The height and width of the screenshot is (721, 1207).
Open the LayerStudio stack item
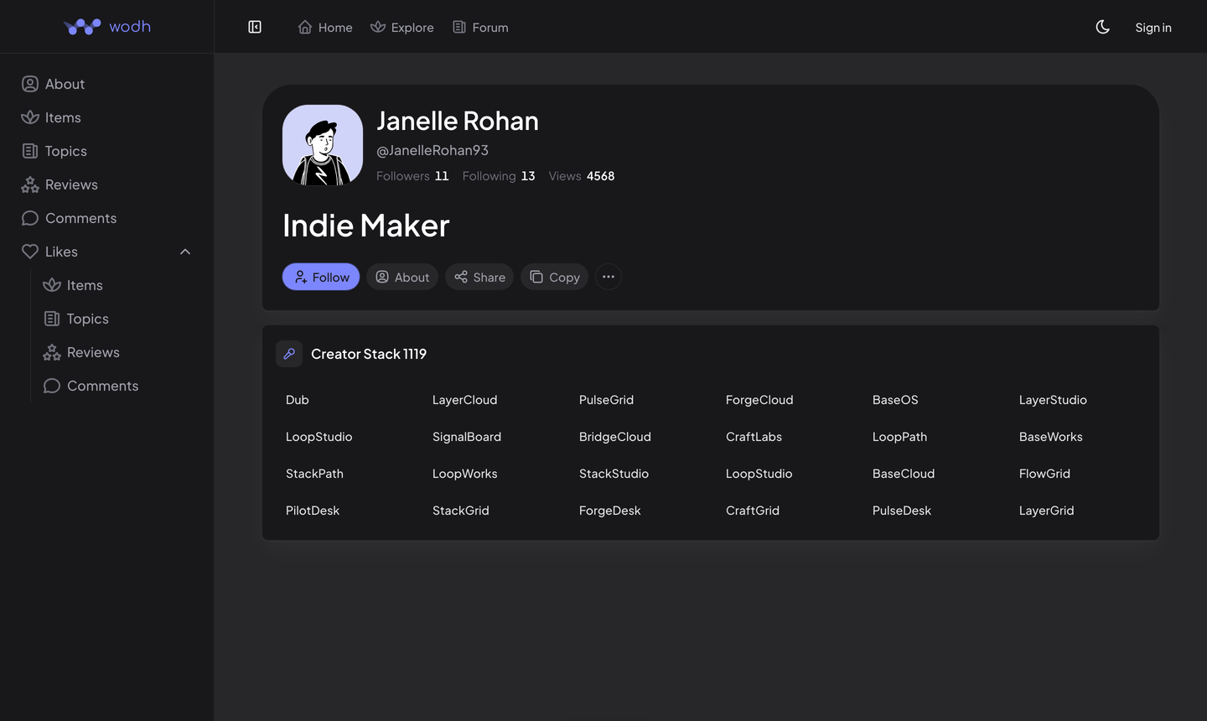click(1053, 400)
